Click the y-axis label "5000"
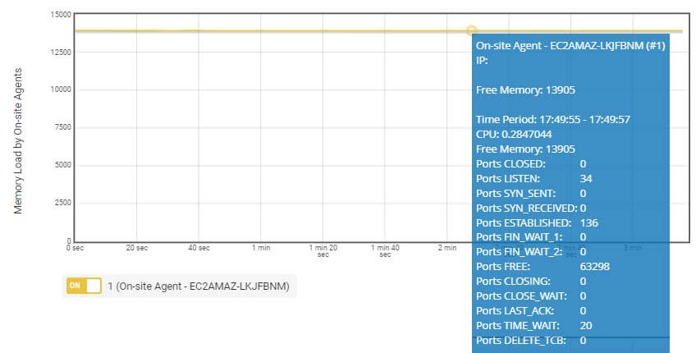 click(62, 165)
